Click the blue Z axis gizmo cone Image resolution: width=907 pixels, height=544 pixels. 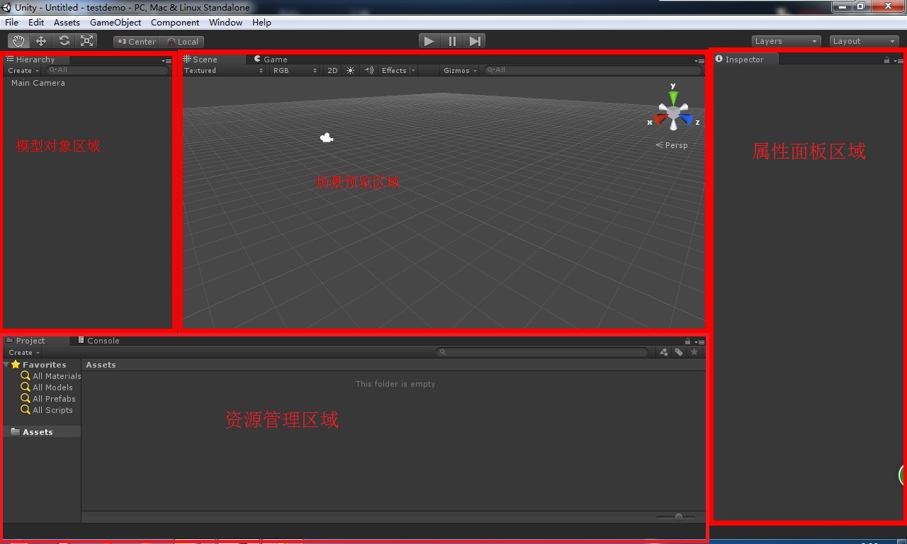point(686,120)
